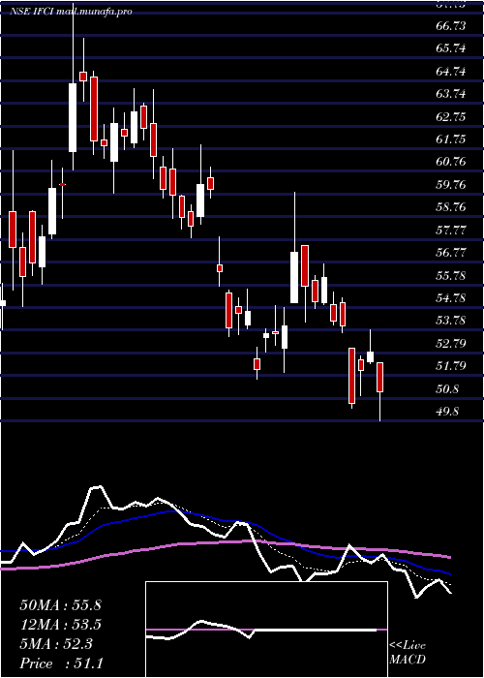Click the 59.76 price axis label
The height and width of the screenshot is (678, 484).
[x=451, y=185]
